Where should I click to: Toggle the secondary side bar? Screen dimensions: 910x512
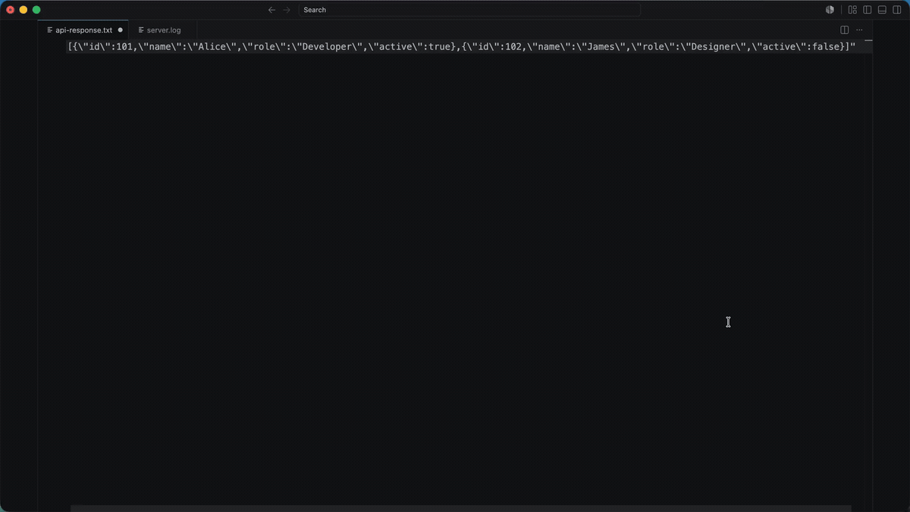897,10
